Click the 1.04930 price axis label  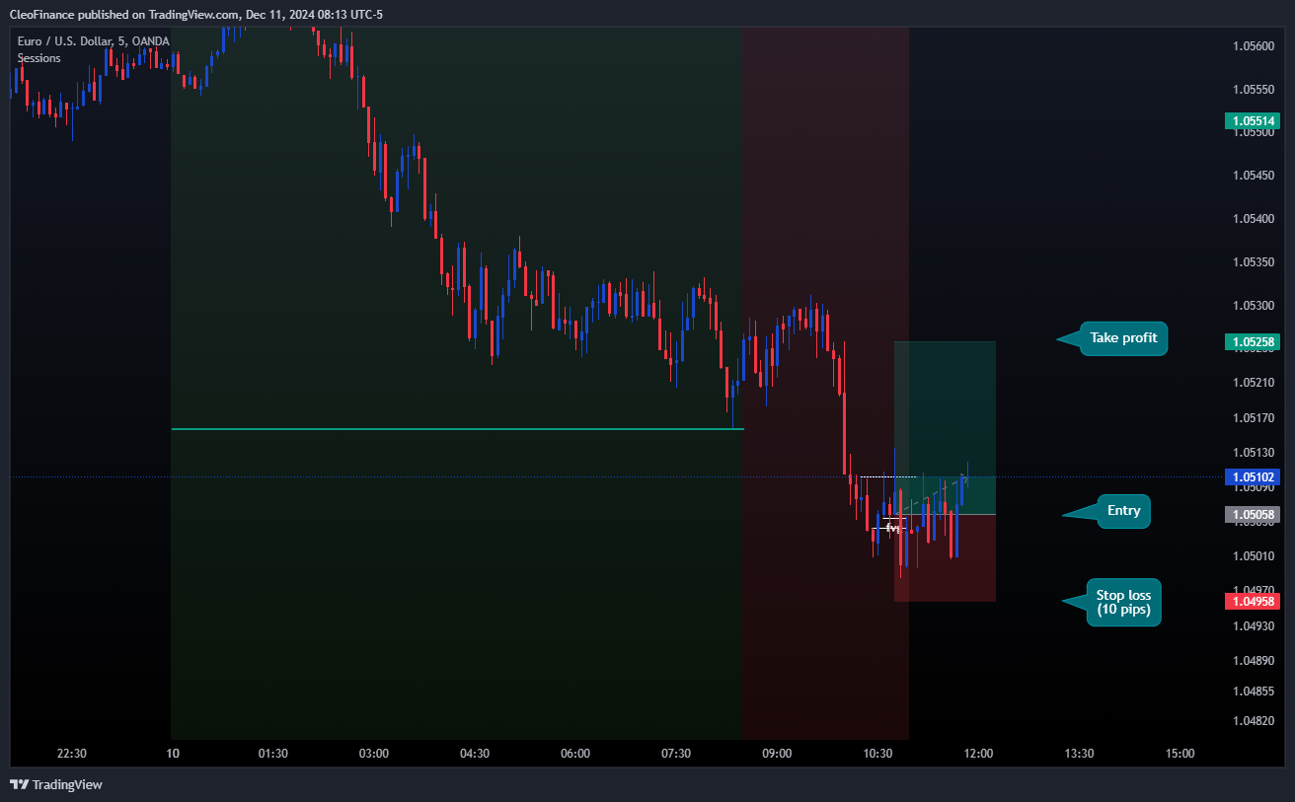(1254, 625)
